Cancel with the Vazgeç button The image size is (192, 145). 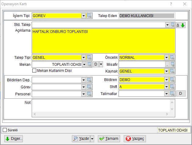(135, 139)
